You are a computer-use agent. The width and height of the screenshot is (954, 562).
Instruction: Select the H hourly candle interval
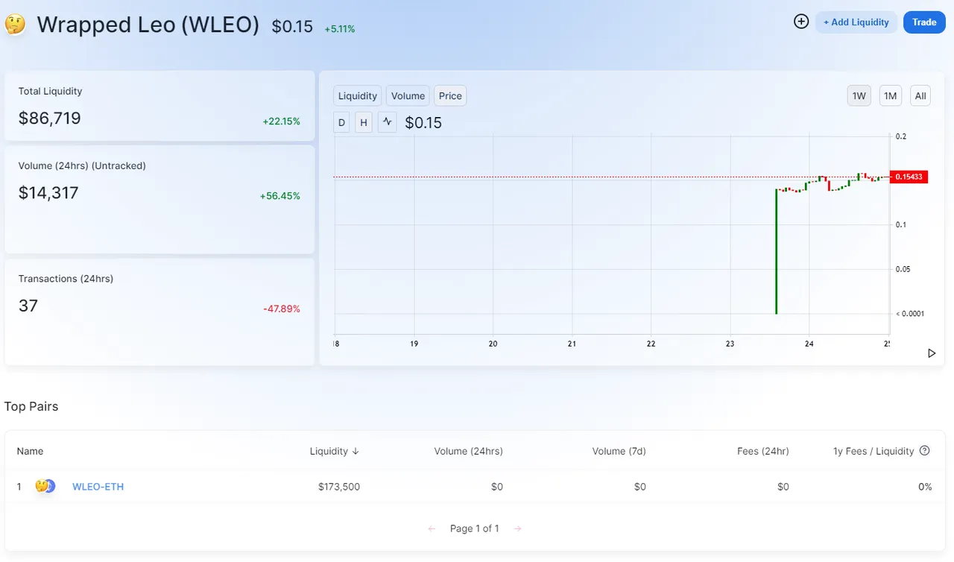pos(364,122)
